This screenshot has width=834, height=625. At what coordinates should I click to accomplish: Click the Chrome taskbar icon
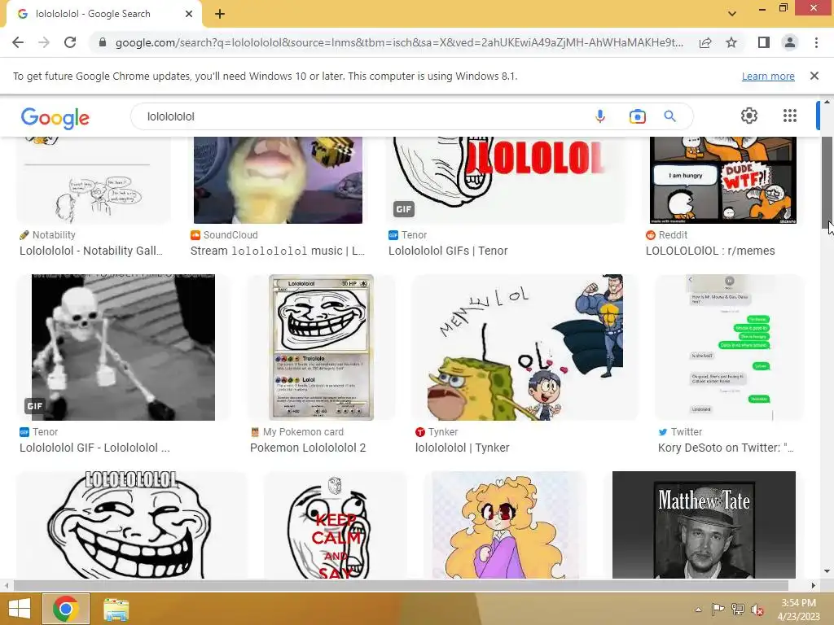[66, 609]
